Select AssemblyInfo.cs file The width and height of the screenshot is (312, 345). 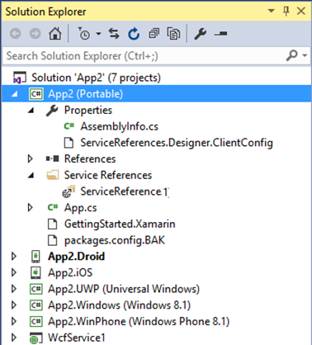point(119,126)
